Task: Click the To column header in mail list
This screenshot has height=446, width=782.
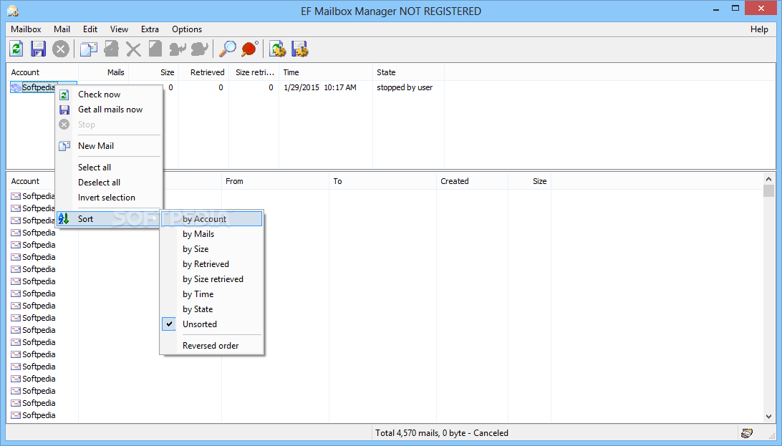Action: pos(382,181)
